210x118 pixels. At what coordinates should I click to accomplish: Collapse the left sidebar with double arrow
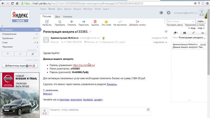click(x=2, y=26)
